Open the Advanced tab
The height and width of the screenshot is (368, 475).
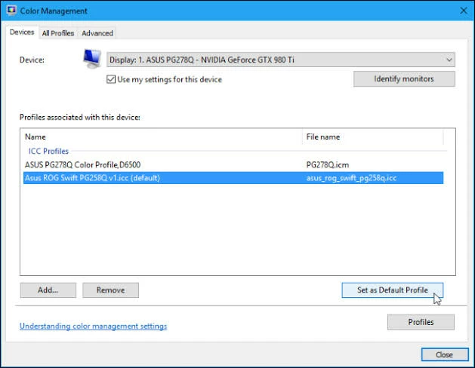coord(97,33)
